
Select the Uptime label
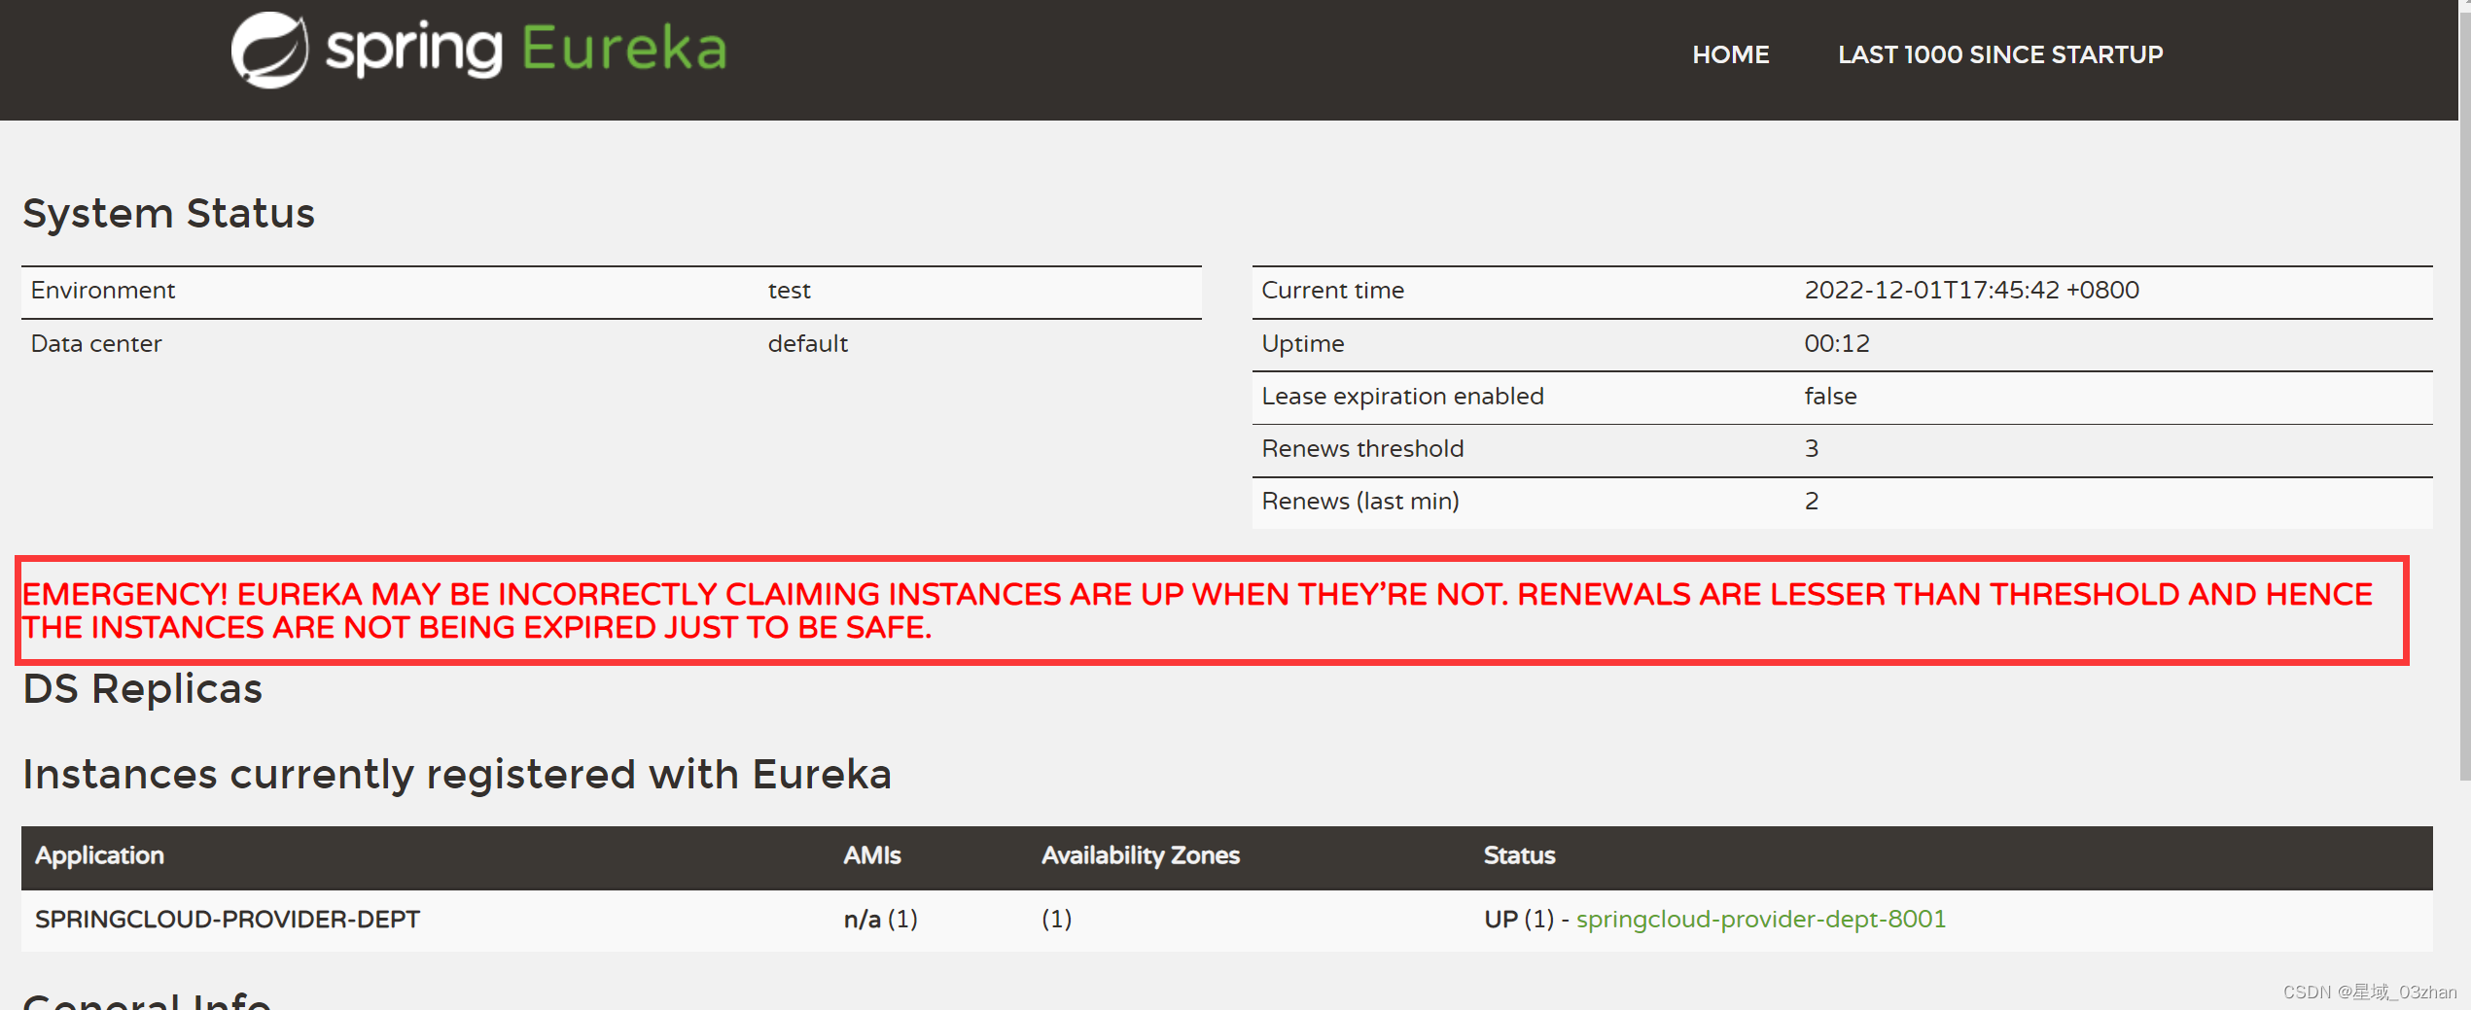(1302, 344)
